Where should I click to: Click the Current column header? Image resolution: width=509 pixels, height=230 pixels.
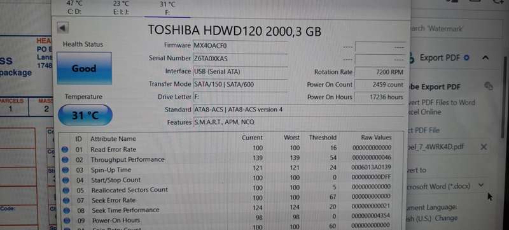point(252,138)
